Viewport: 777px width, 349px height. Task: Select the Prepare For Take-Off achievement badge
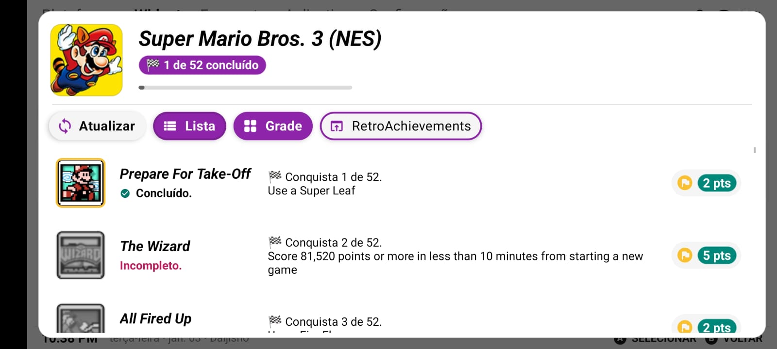pos(80,183)
